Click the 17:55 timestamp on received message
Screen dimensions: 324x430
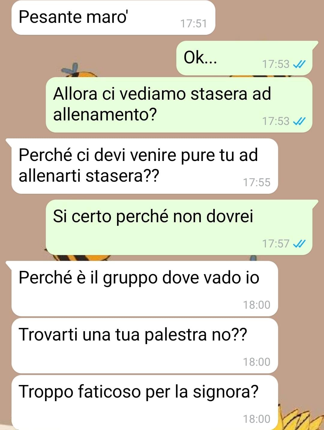click(x=256, y=182)
